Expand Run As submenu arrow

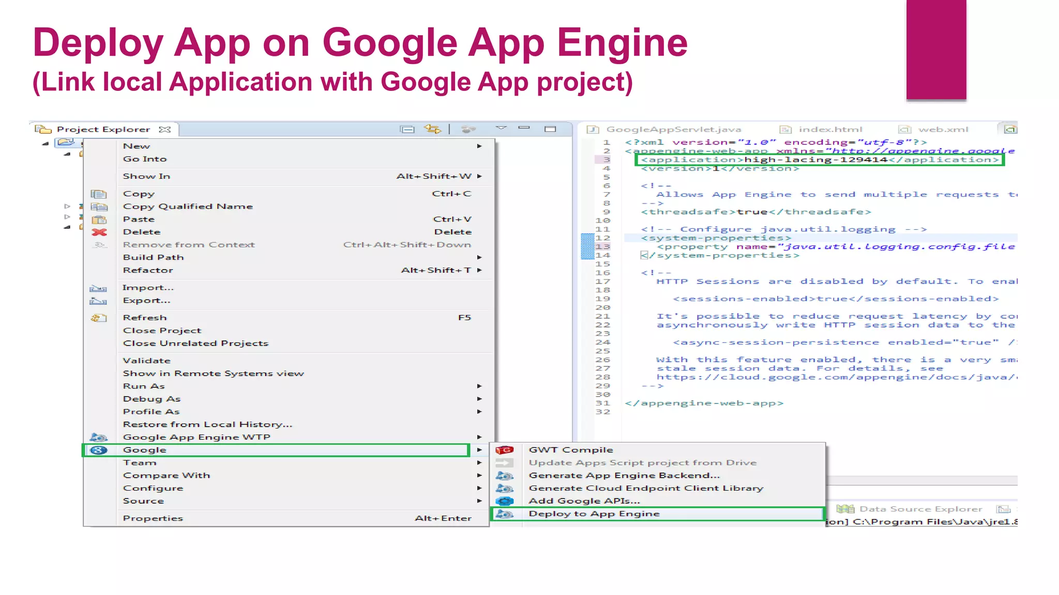[479, 386]
